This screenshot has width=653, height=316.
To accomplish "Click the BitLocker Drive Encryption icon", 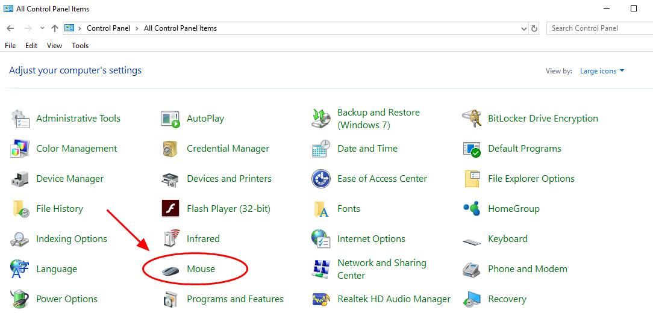I will pyautogui.click(x=472, y=119).
